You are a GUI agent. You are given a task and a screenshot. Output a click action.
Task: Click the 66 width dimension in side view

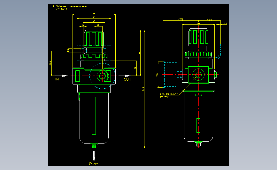pyautogui.click(x=198, y=23)
